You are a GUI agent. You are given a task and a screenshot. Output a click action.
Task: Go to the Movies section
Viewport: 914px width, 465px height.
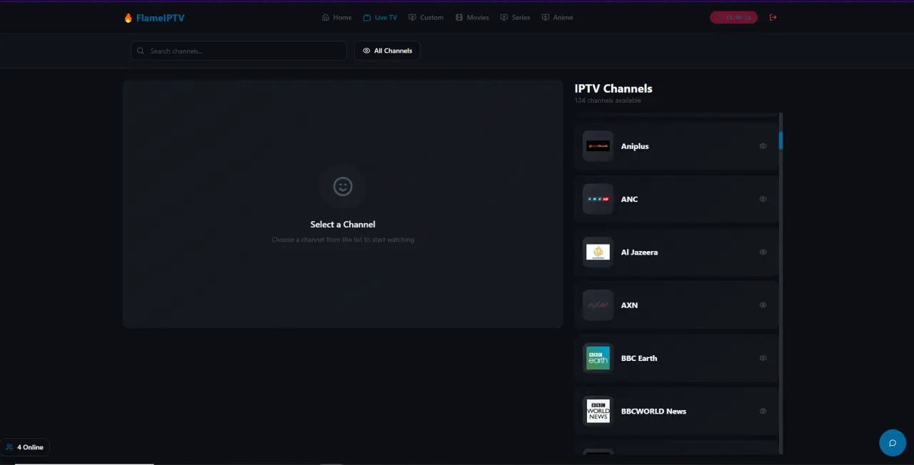(472, 17)
